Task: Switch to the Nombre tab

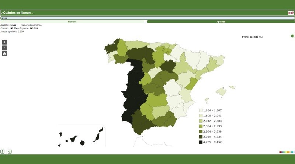Action: tap(72, 22)
